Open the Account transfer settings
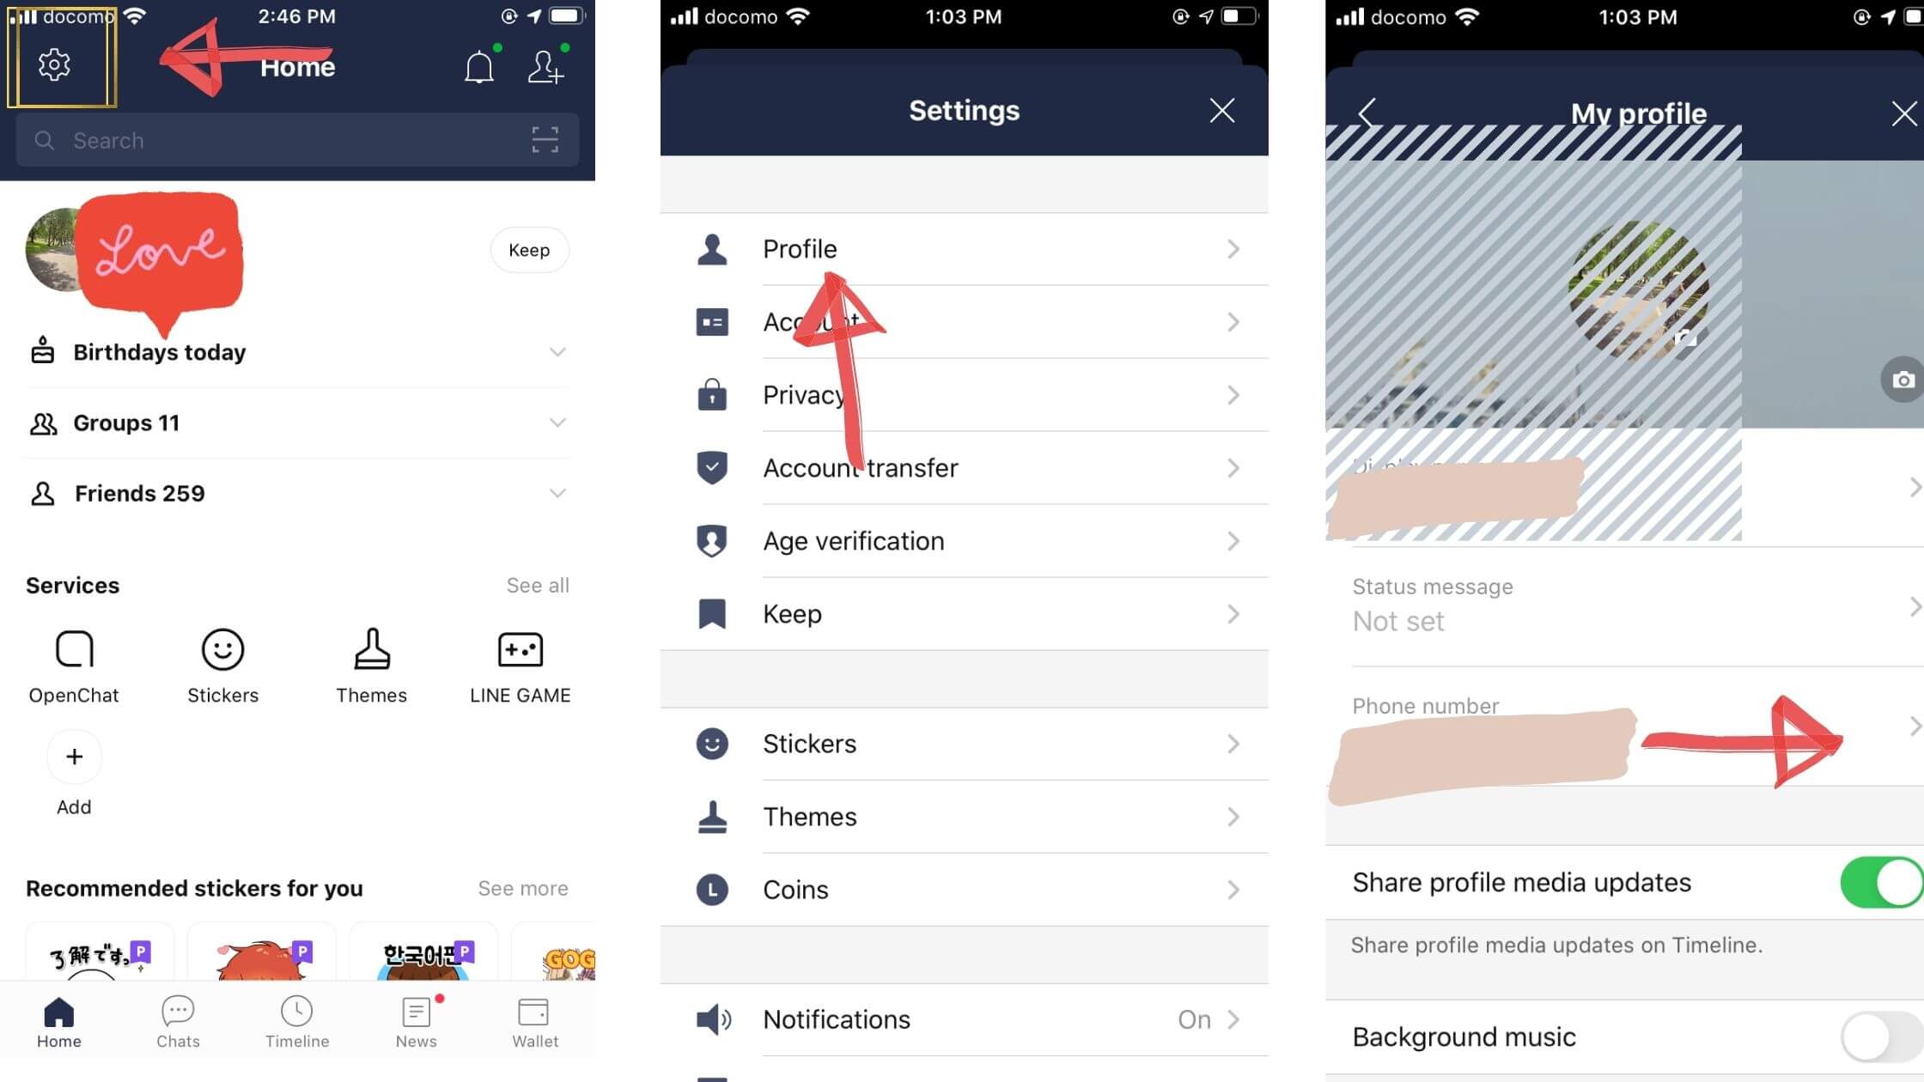Screen dimensions: 1924x1082 (x=965, y=468)
